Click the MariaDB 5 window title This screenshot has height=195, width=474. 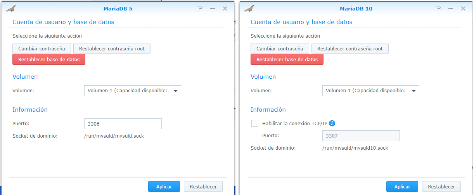click(118, 9)
